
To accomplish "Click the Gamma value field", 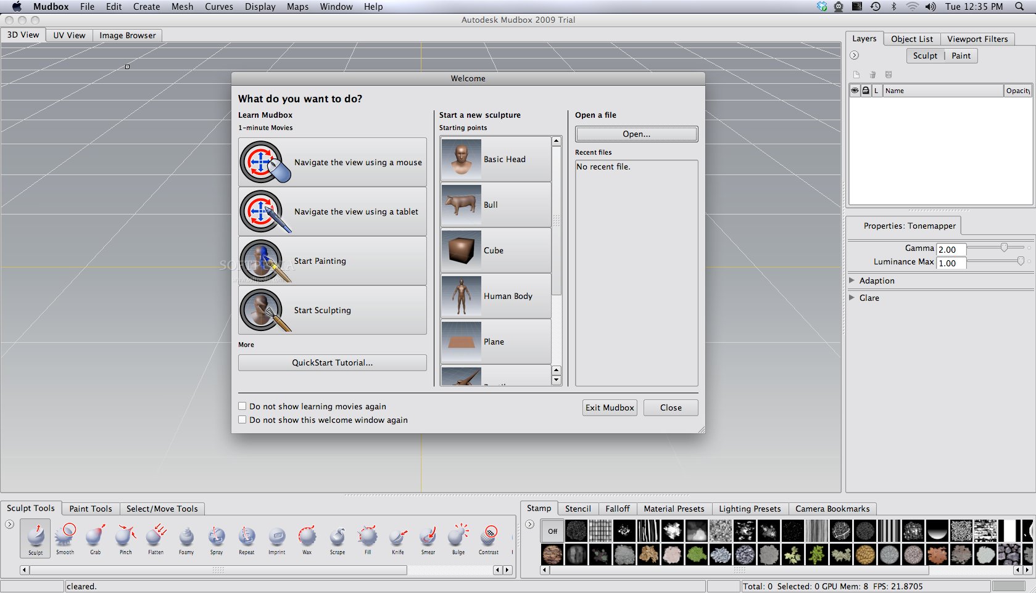I will [951, 249].
